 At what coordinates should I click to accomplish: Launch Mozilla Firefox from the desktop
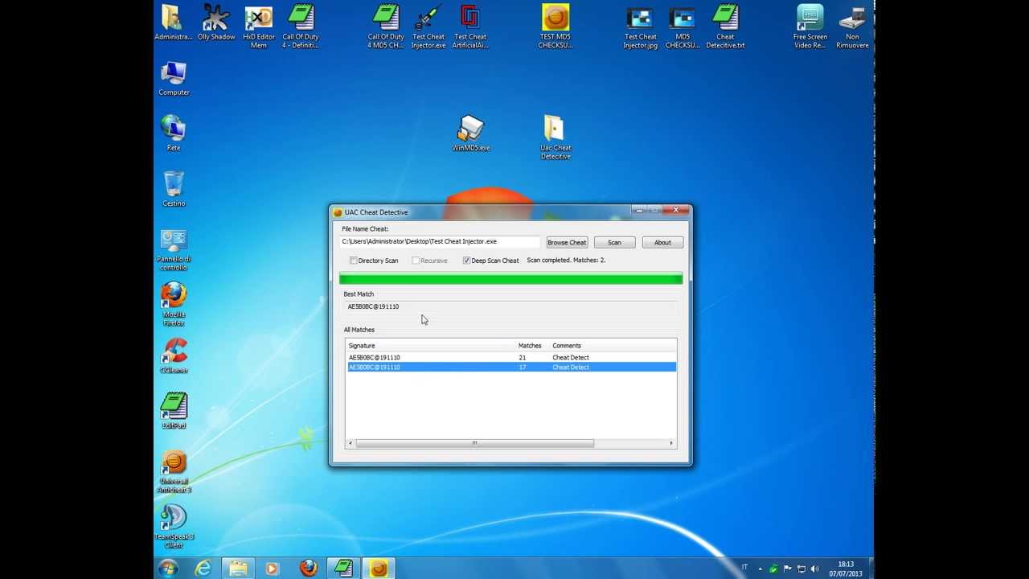tap(174, 305)
